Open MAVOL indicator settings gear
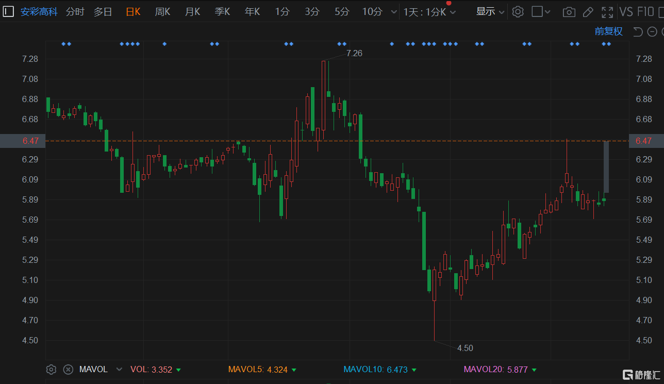The width and height of the screenshot is (664, 384). coord(51,370)
